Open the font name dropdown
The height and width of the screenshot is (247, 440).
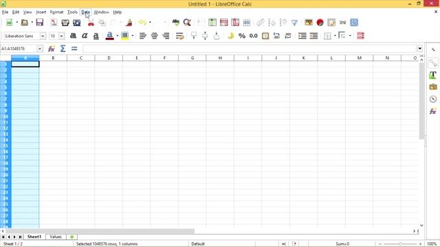click(x=43, y=36)
